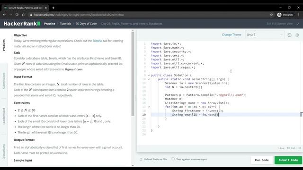Click exit full screen arrows icon
Screen dimensions: 303x170
click(x=298, y=24)
